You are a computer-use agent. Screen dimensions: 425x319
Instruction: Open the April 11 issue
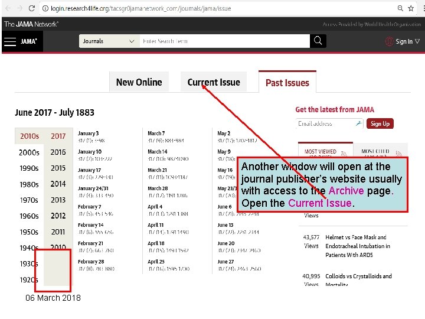(156, 225)
